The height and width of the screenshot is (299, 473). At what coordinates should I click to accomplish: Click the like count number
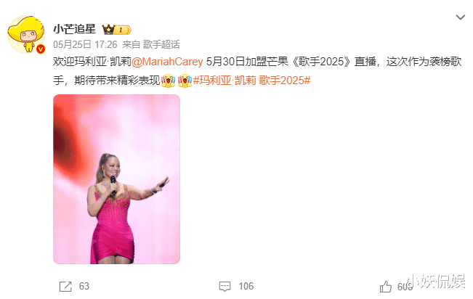click(405, 287)
